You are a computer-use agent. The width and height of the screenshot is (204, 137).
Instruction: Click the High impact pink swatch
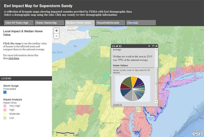5,110
